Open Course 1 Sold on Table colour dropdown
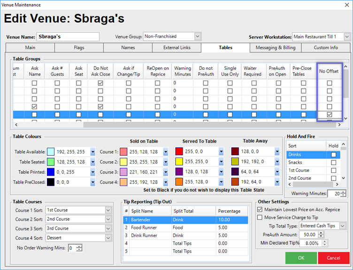 [x=166, y=152]
